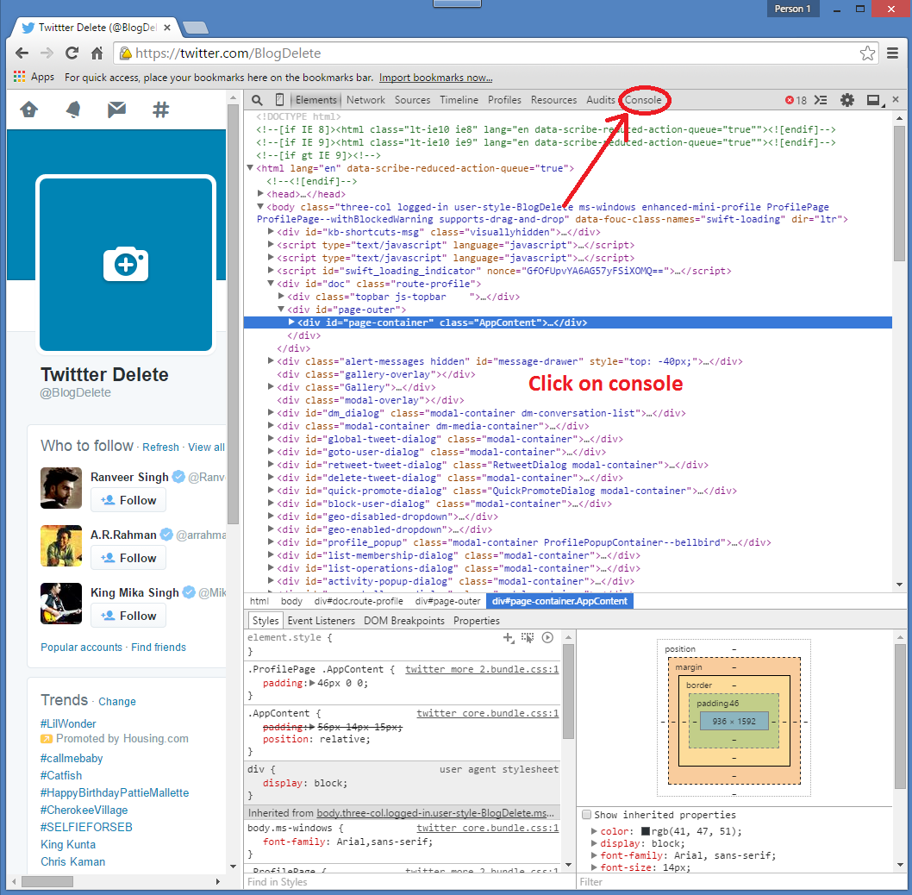Expand padding shorthand in ProfilePage rule
This screenshot has height=895, width=912.
312,683
